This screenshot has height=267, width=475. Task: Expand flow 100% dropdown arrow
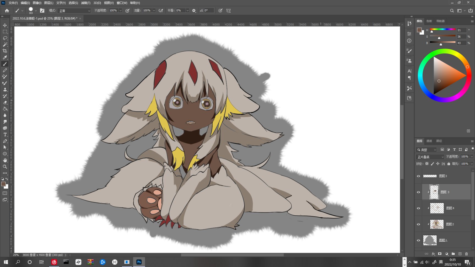154,10
